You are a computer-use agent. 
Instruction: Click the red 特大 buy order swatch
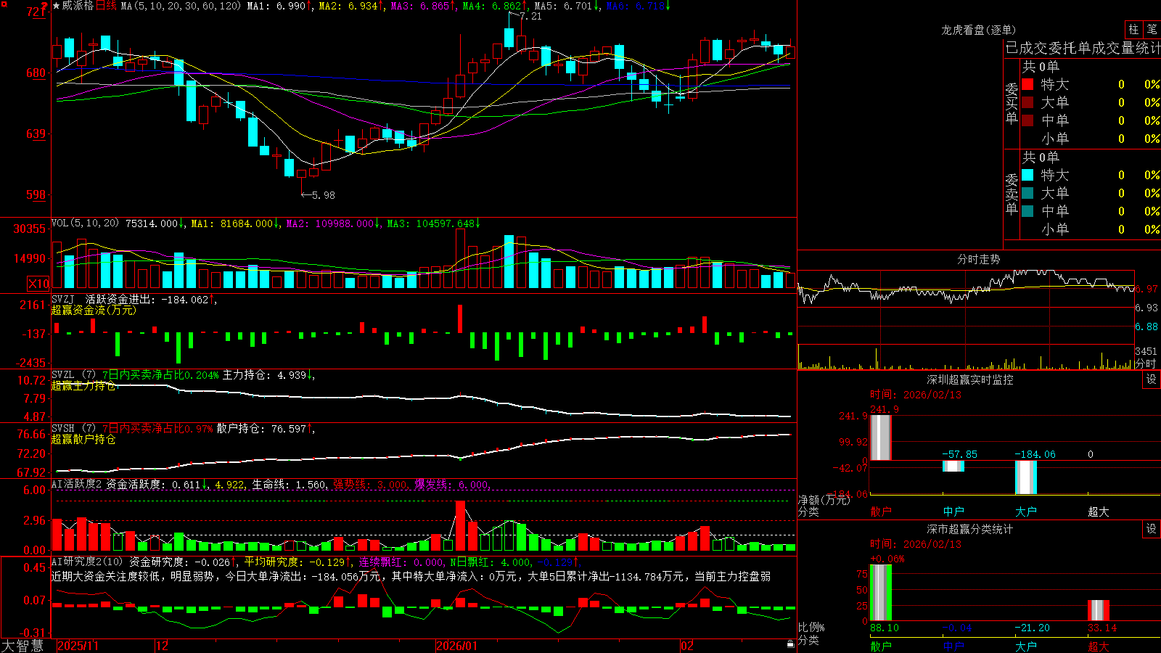tap(1027, 84)
